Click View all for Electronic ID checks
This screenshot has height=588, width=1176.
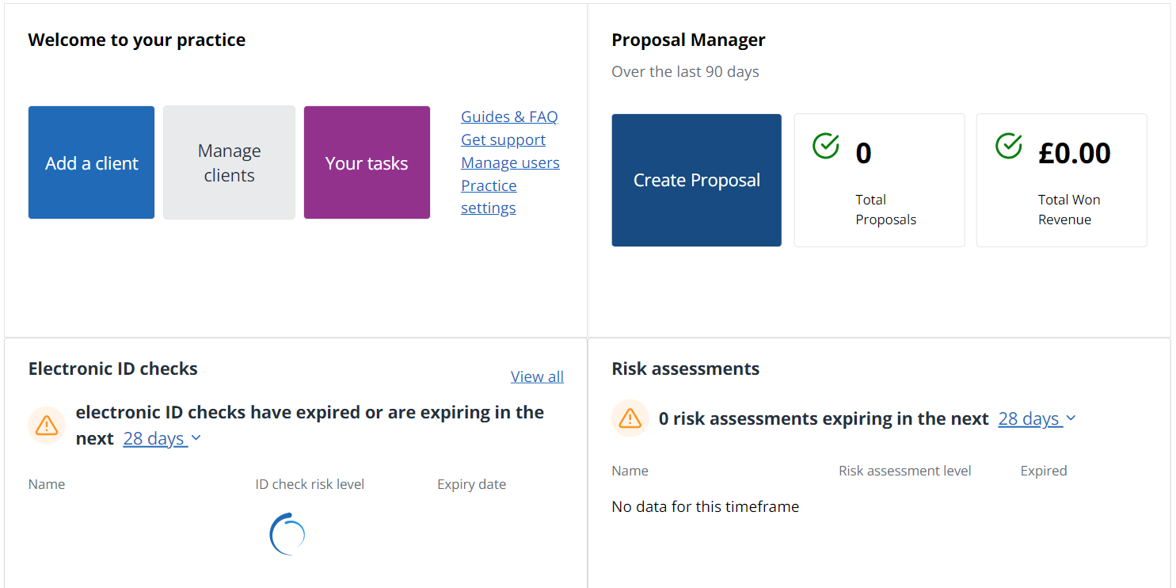pyautogui.click(x=537, y=376)
